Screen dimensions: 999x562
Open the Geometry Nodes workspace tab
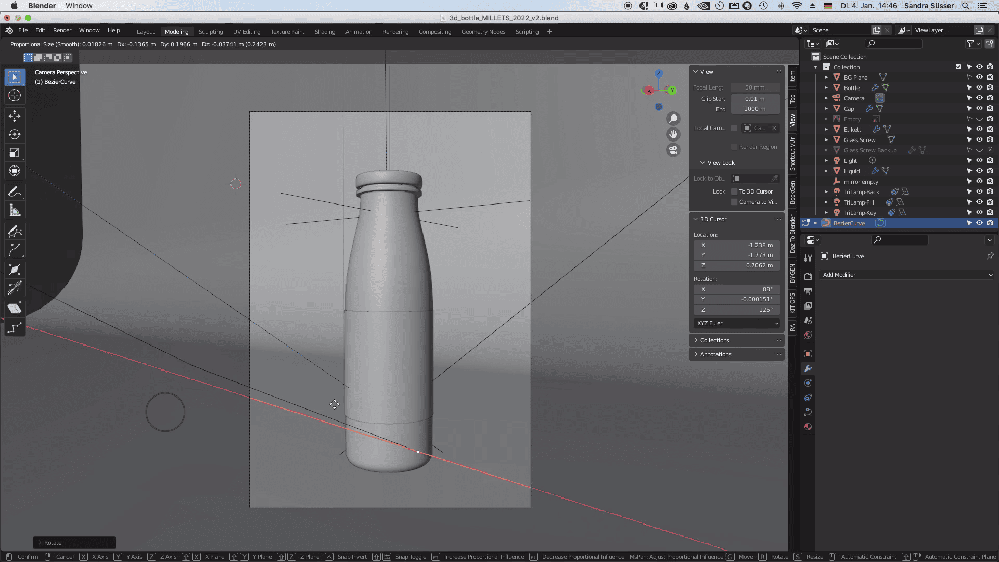(x=483, y=32)
